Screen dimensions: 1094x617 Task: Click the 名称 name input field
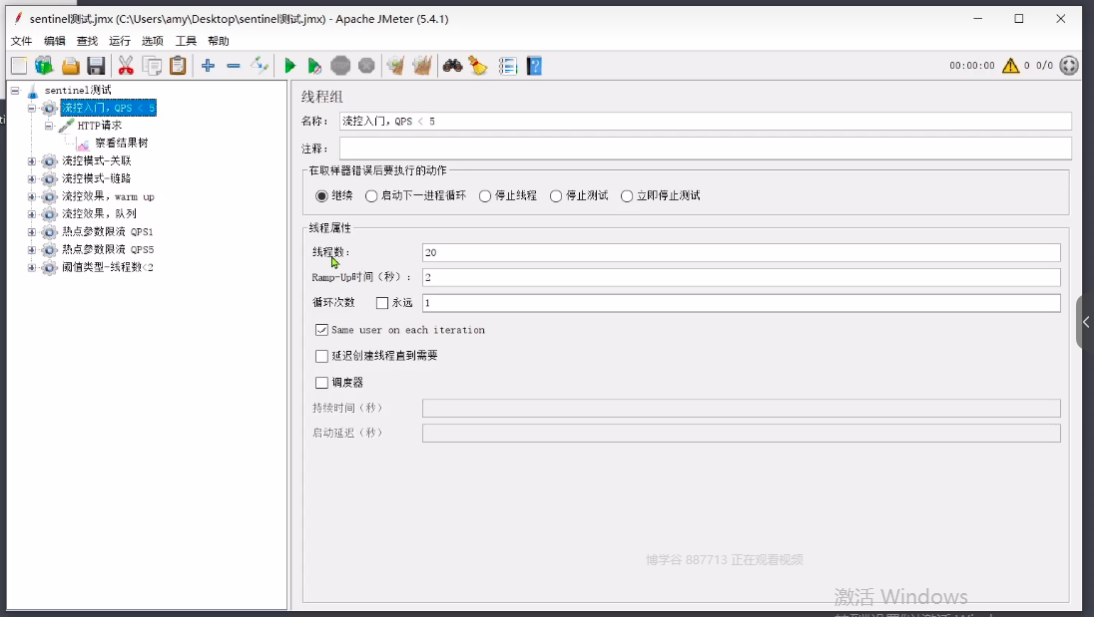pos(706,122)
